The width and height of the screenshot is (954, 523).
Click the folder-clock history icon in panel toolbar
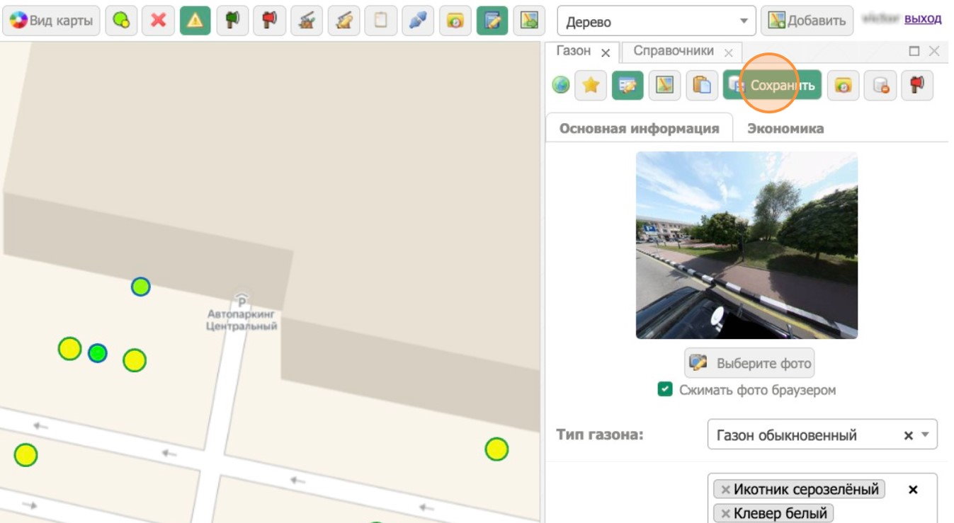click(843, 86)
